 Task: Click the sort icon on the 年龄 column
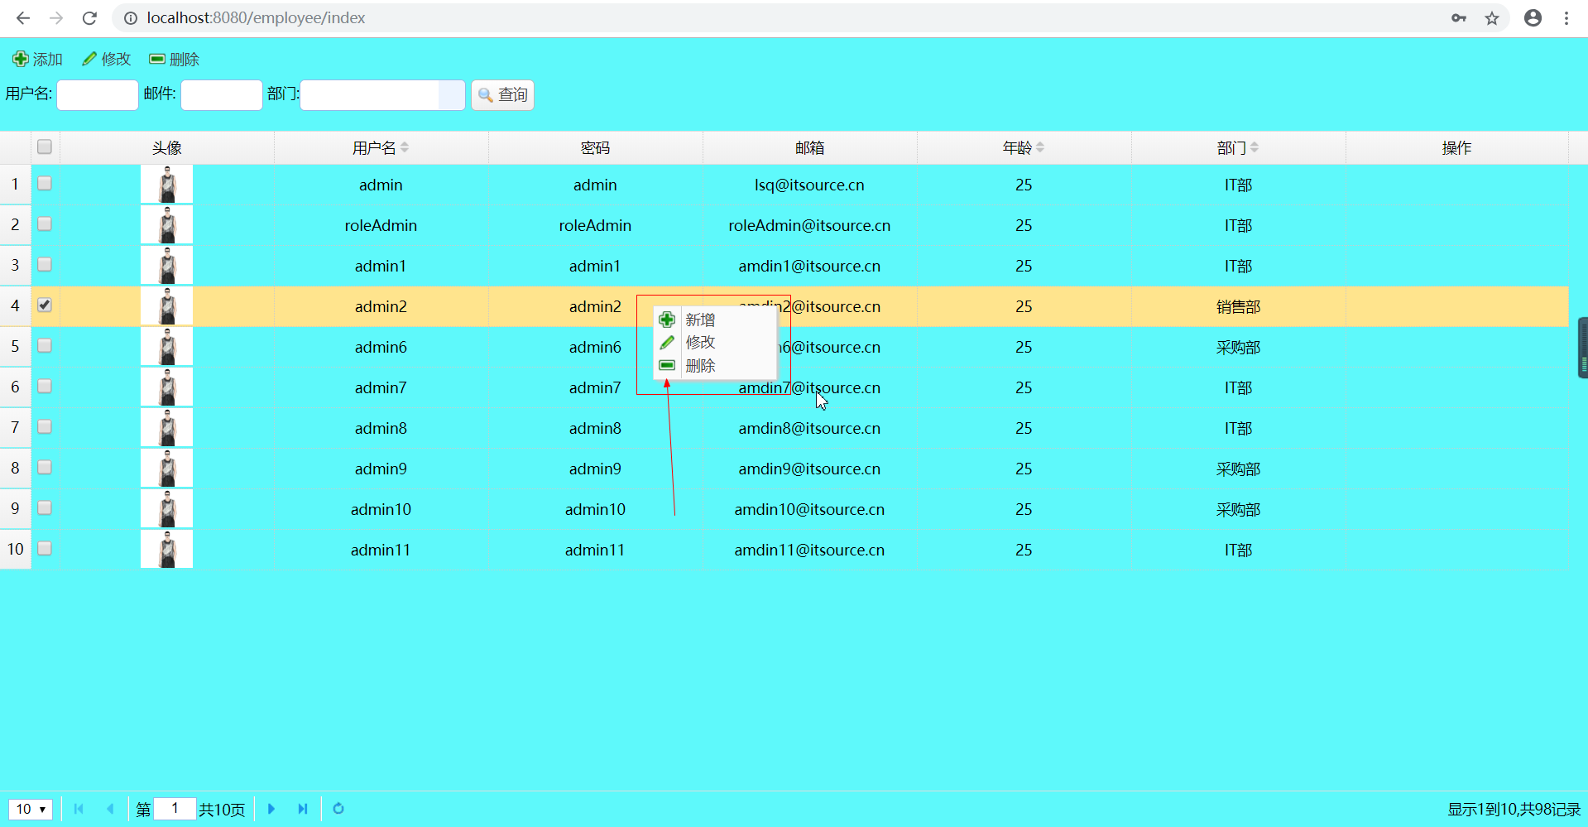click(1042, 147)
